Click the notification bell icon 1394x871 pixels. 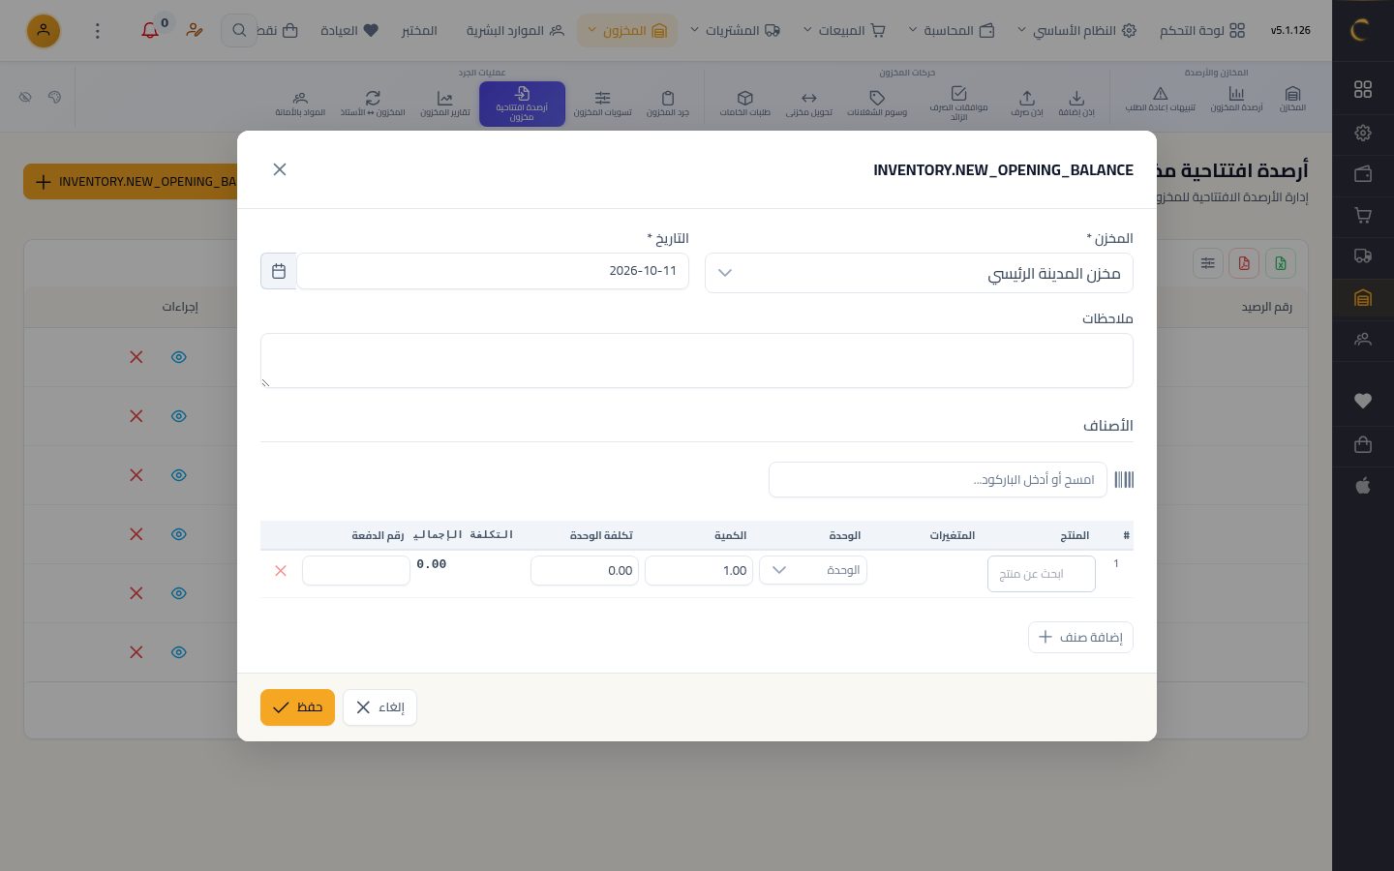[150, 31]
